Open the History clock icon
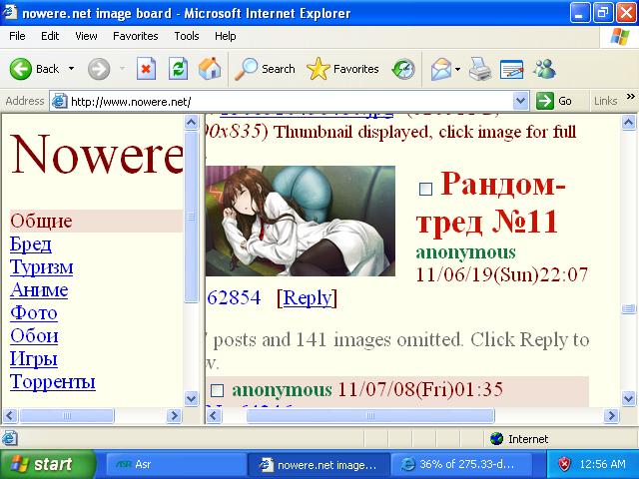The width and height of the screenshot is (639, 479). pos(403,69)
